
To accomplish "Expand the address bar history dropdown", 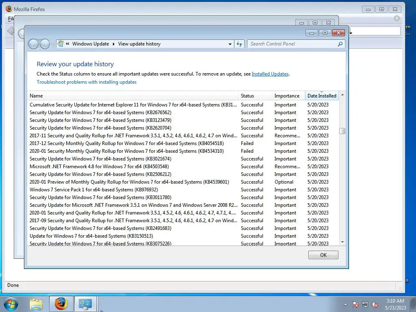I will (230, 44).
